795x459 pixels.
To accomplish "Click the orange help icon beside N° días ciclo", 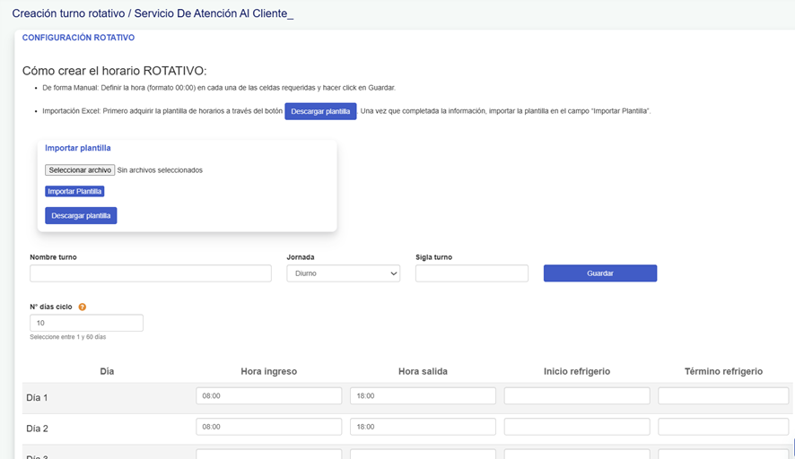I will click(83, 307).
